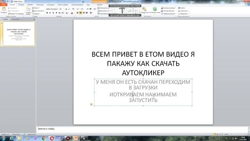Click the New Slide (Создать слайд) button
The image size is (250, 141).
(x=28, y=11)
